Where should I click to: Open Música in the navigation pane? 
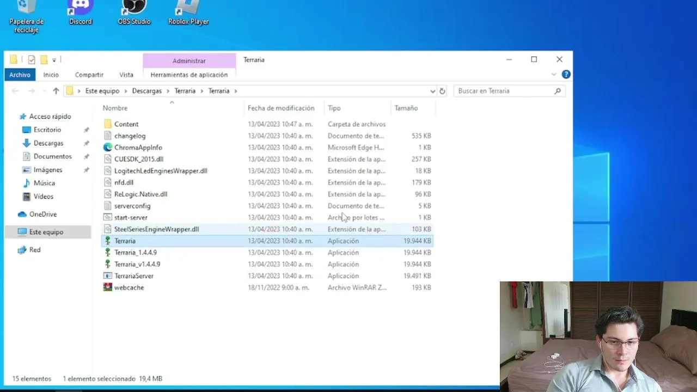tap(44, 183)
